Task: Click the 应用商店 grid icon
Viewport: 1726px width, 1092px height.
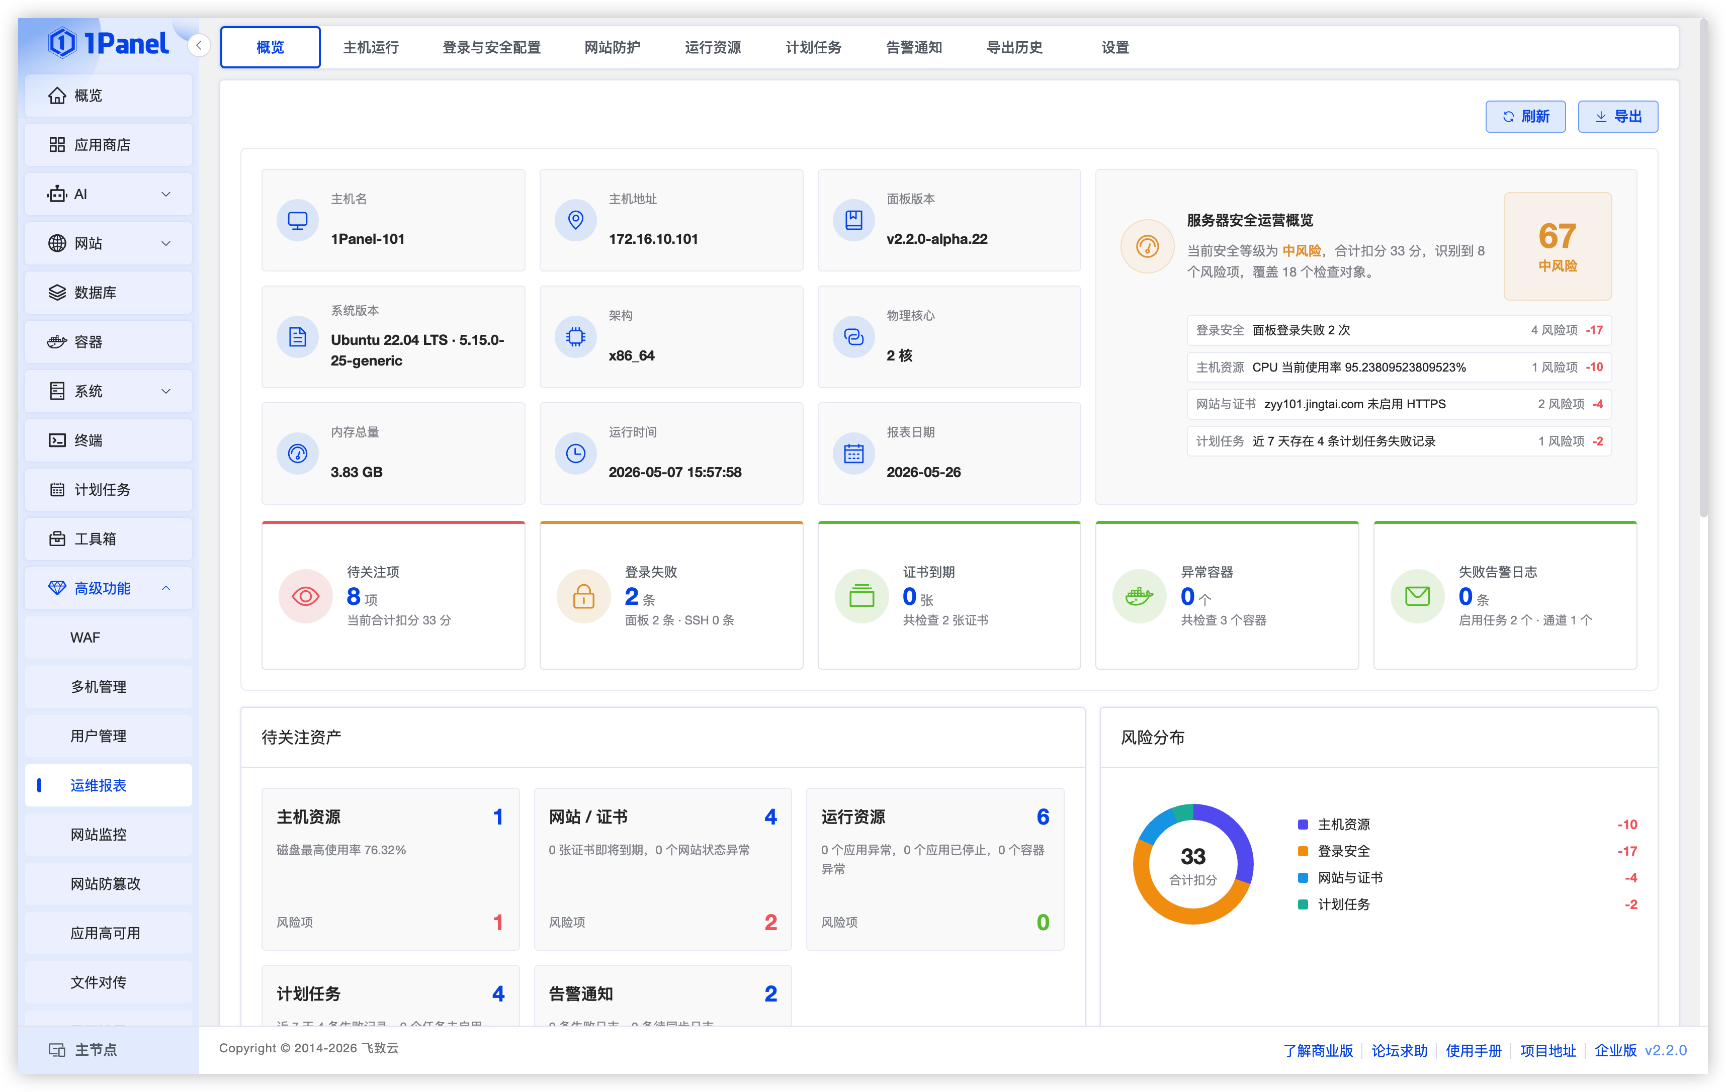Action: coord(57,145)
